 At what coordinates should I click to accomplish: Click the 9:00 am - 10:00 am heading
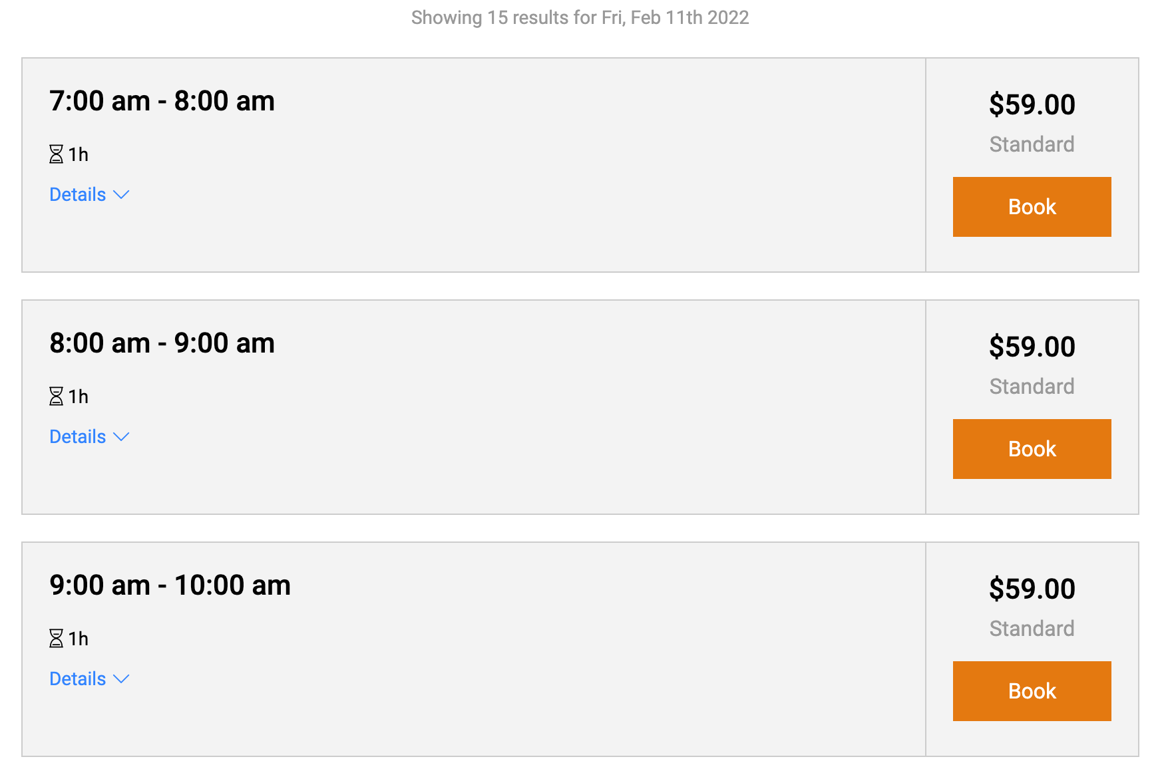point(170,585)
